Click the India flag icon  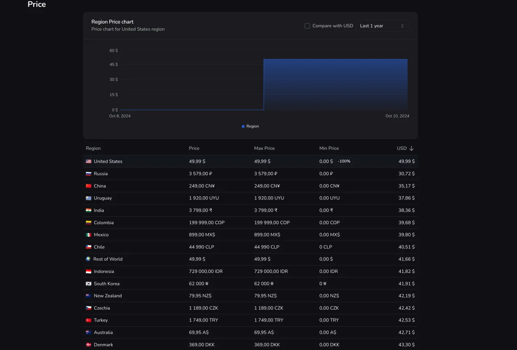[88, 210]
